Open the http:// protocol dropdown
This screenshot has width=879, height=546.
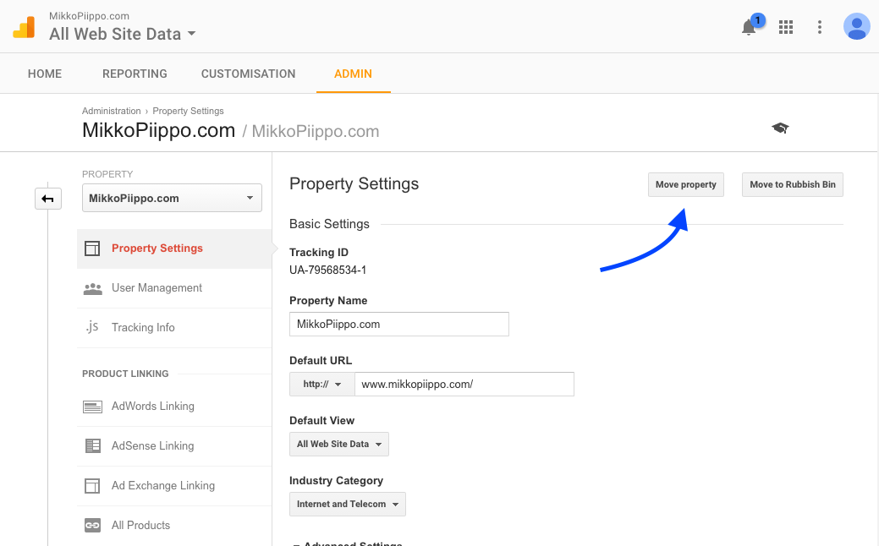point(322,385)
